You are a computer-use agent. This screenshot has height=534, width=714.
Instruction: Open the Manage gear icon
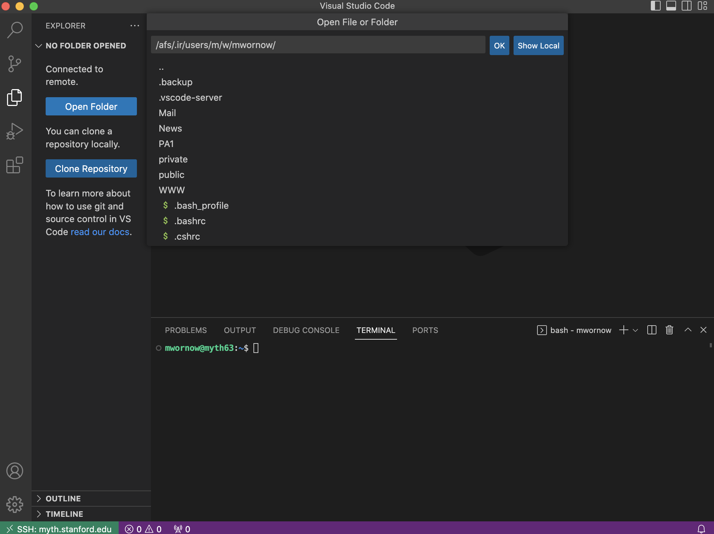pyautogui.click(x=15, y=505)
